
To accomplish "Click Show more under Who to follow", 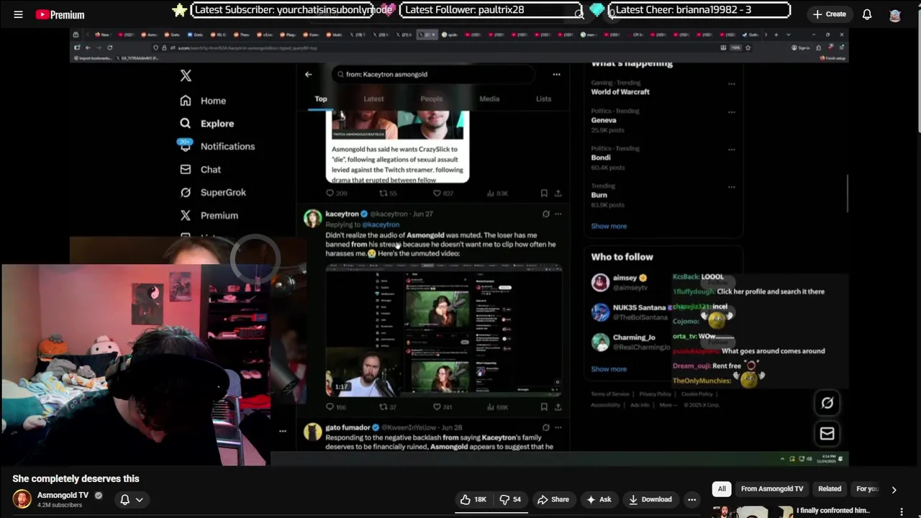I will [609, 369].
